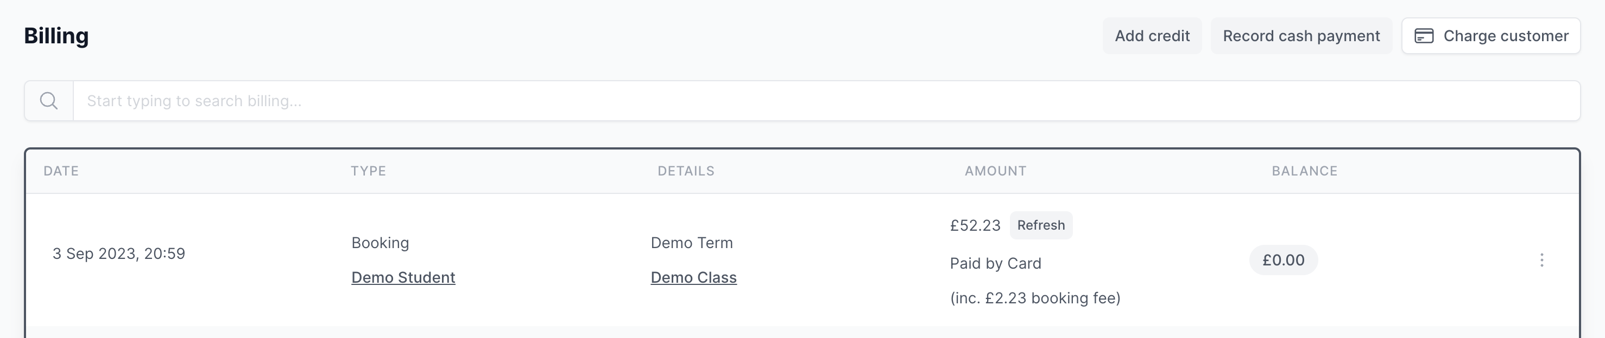The width and height of the screenshot is (1605, 338).
Task: Click the £52.23 amount text
Action: point(975,225)
